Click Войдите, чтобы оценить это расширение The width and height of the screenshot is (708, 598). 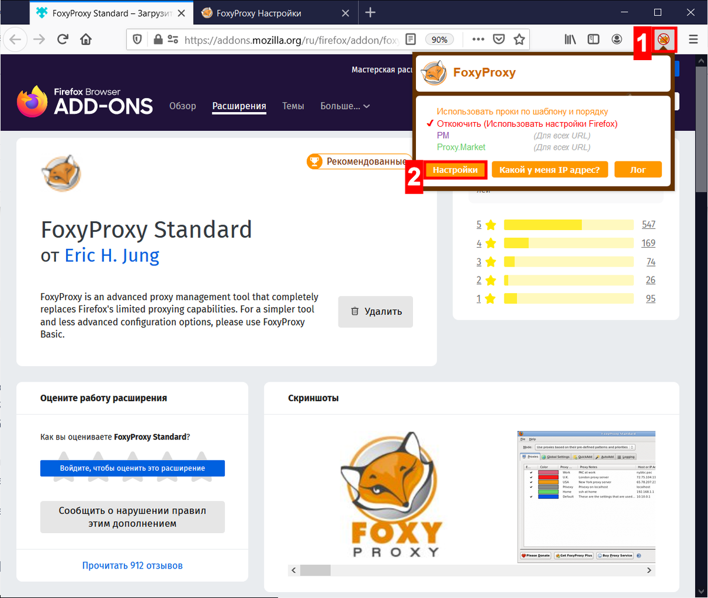(132, 468)
